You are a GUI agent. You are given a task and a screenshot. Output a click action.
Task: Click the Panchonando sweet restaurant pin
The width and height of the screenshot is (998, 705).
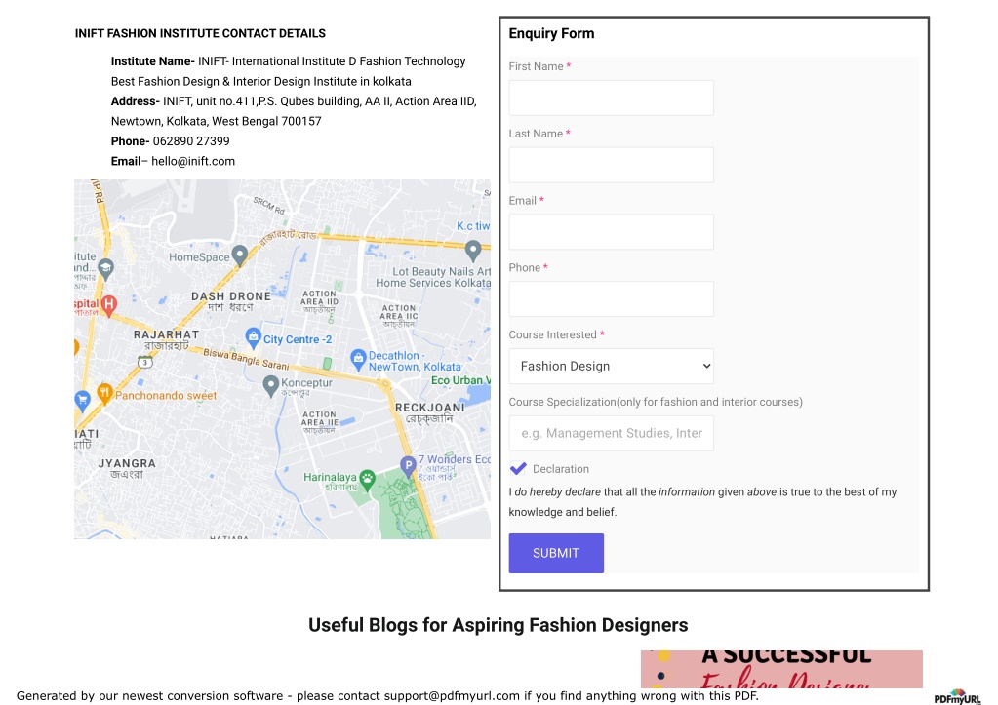(x=105, y=393)
